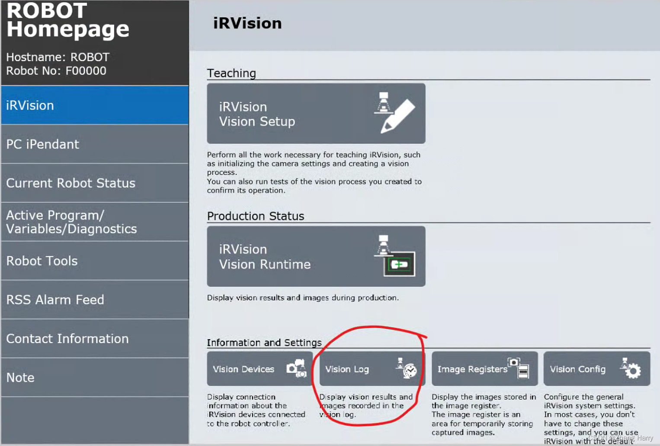Click the Production Status heading
The image size is (660, 446).
tap(256, 216)
